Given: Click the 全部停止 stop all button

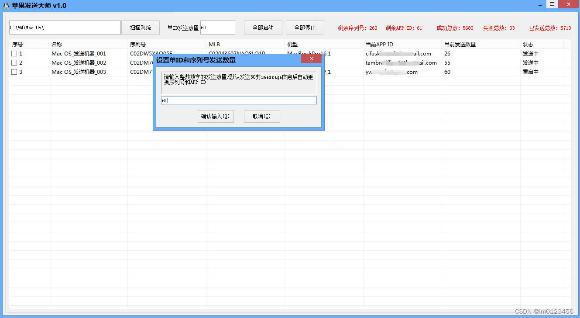Looking at the screenshot, I should pos(305,28).
